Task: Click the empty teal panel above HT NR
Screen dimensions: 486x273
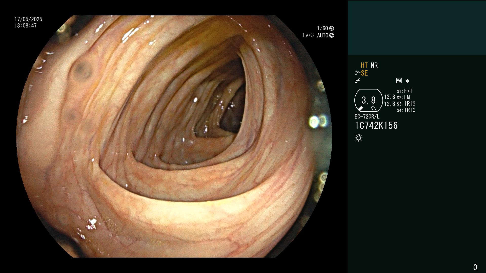Action: 417,27
